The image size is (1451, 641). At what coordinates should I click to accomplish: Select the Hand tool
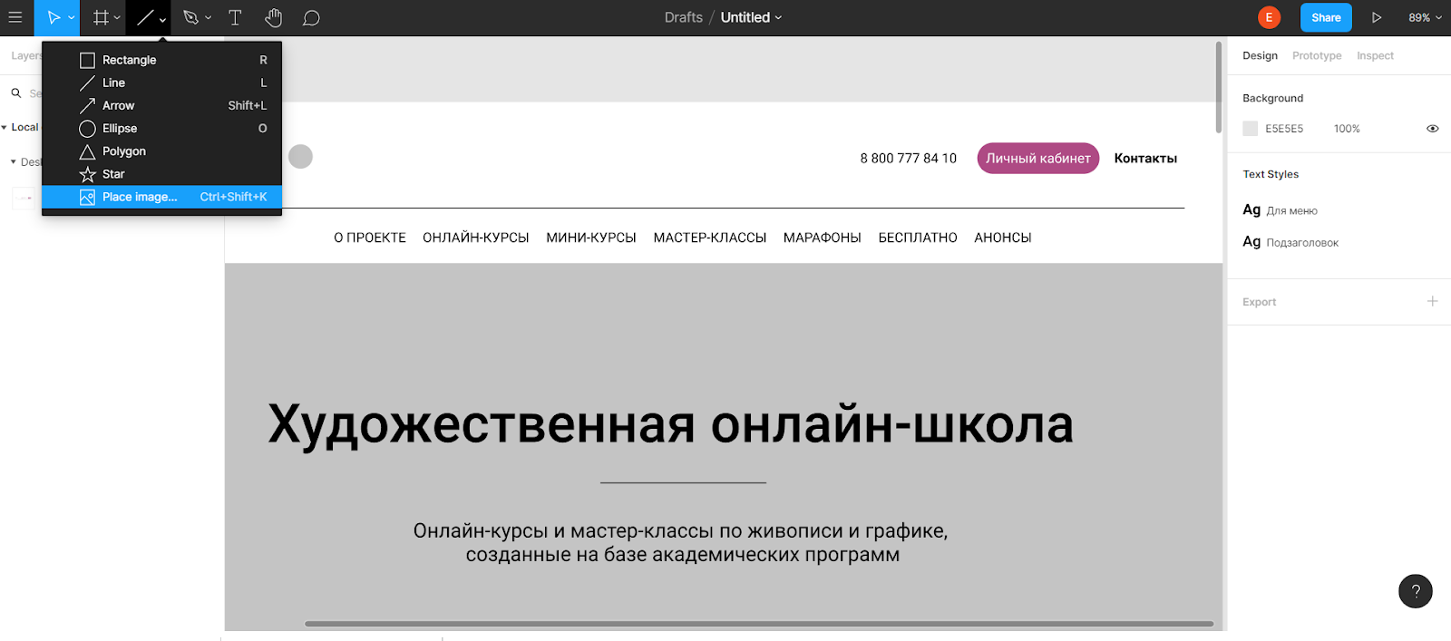(273, 17)
